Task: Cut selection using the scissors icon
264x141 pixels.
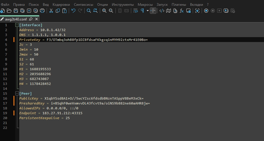Action: (51, 11)
